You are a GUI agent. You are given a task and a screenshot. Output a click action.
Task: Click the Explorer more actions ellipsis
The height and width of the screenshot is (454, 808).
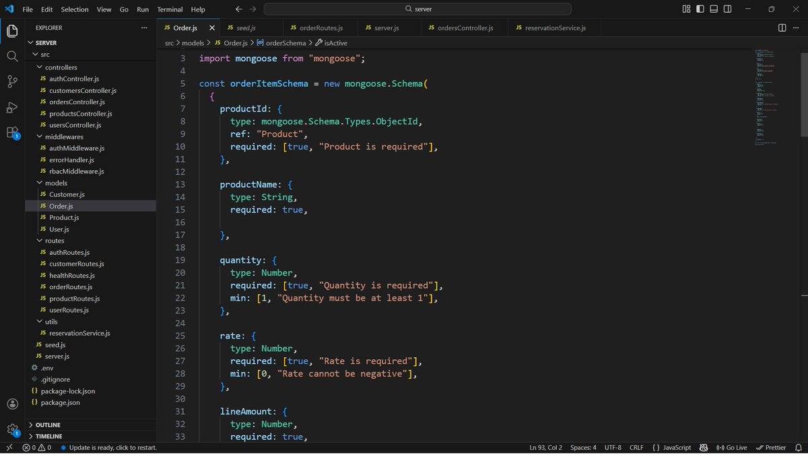(x=143, y=28)
